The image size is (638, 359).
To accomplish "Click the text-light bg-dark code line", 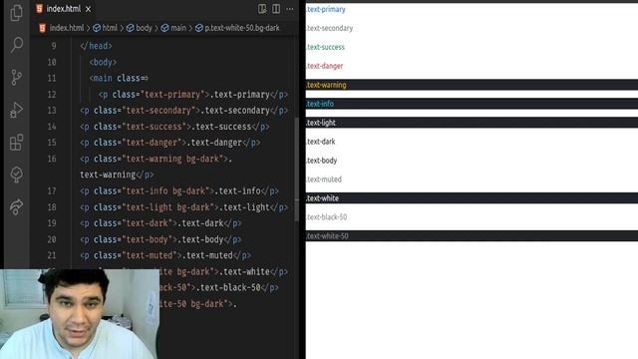I will pos(183,207).
